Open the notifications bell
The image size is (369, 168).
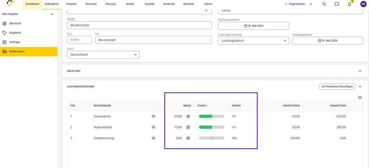(x=349, y=4)
